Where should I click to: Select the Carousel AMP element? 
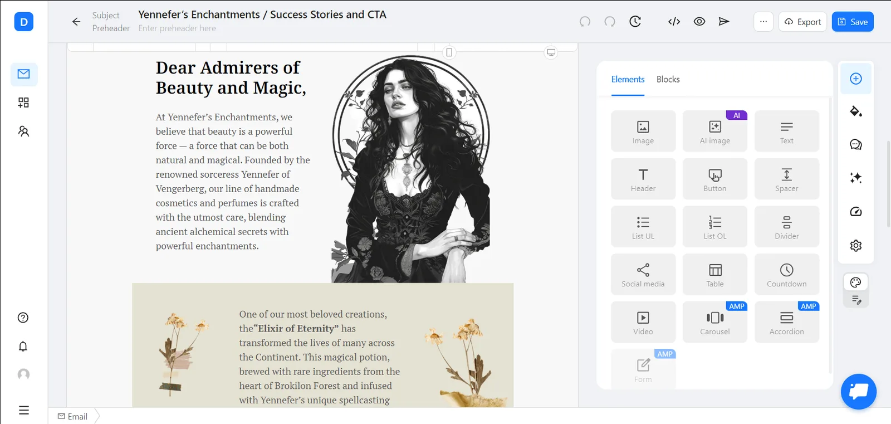click(x=715, y=322)
